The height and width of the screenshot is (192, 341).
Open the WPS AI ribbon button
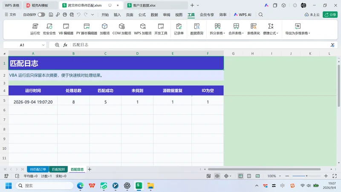click(x=243, y=15)
